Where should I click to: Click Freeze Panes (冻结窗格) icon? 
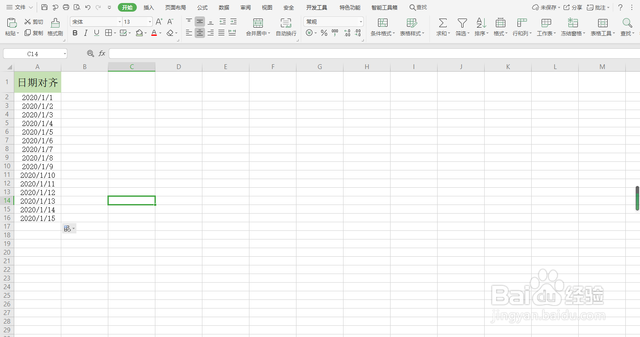coord(573,23)
